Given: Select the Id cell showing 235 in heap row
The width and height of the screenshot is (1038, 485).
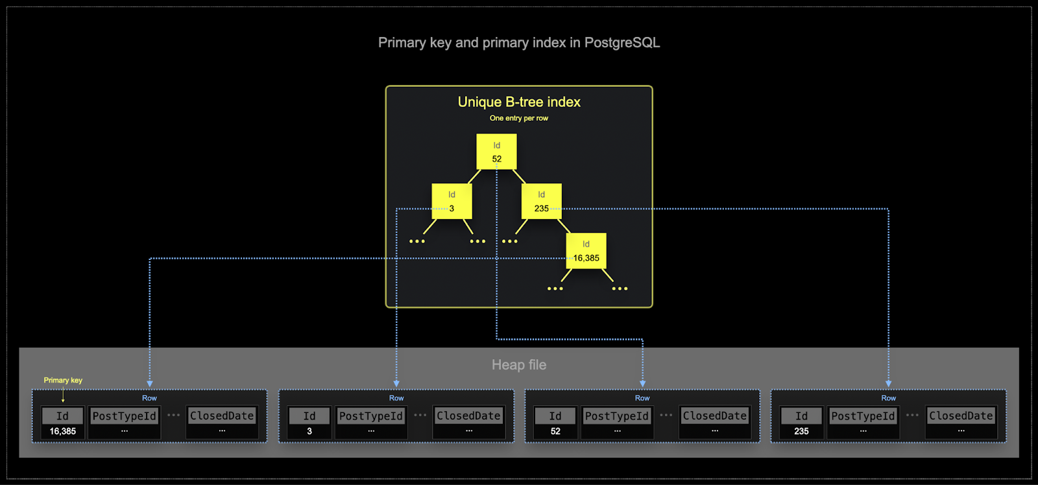Looking at the screenshot, I should pyautogui.click(x=801, y=423).
